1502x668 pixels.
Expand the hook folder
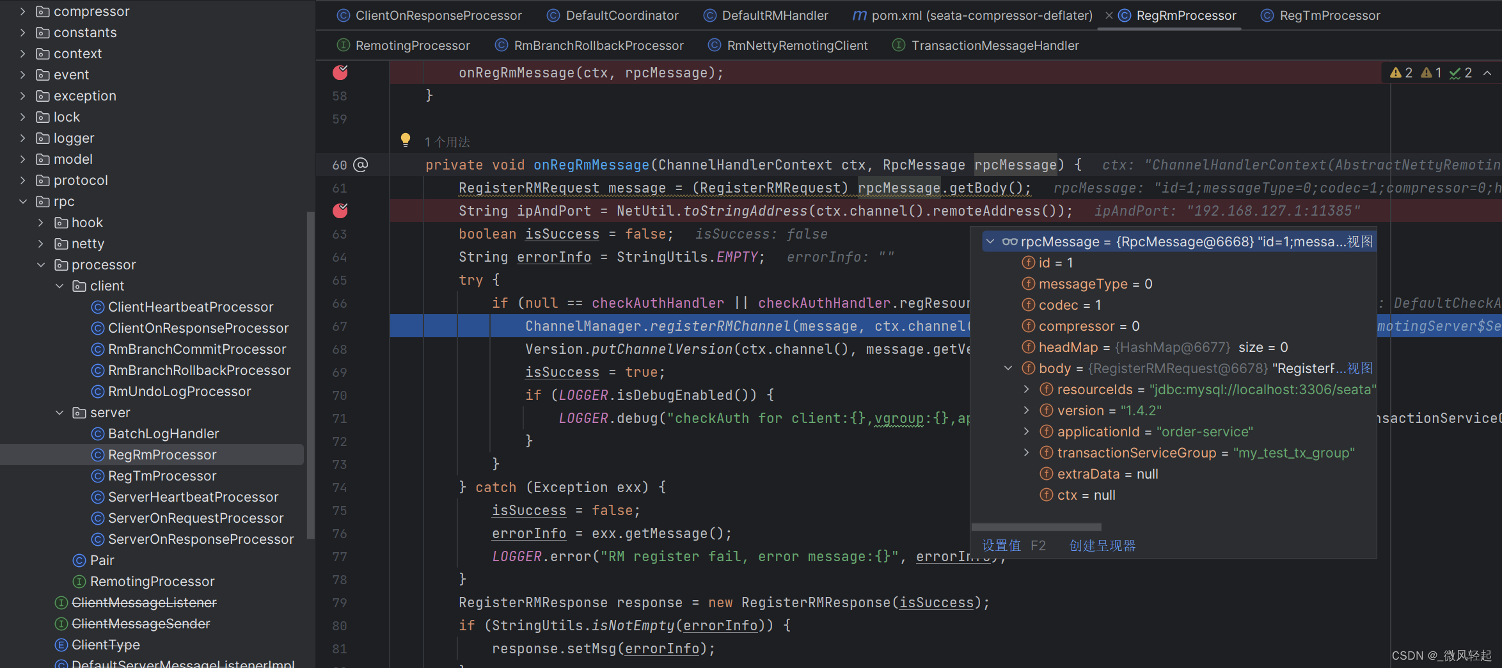(x=41, y=223)
